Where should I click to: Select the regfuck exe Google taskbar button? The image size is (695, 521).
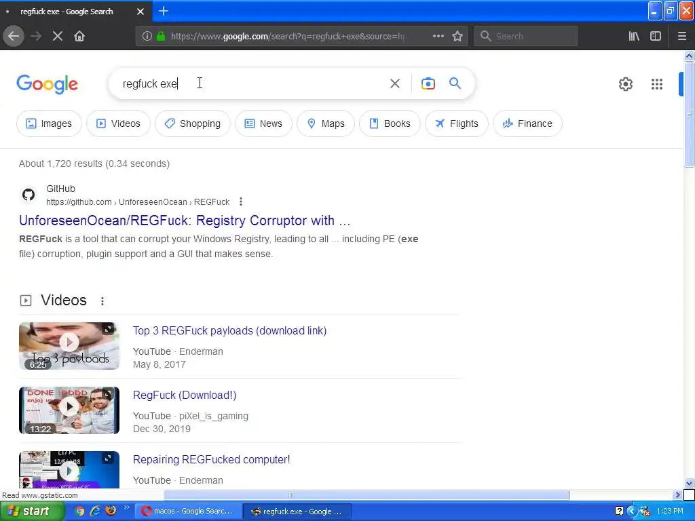tap(297, 512)
